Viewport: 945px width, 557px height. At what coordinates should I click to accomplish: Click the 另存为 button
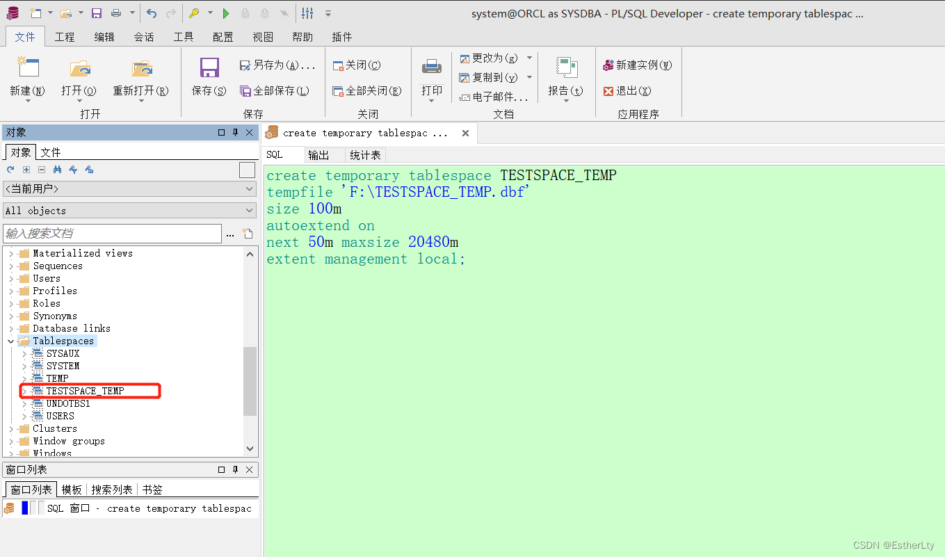tap(277, 65)
